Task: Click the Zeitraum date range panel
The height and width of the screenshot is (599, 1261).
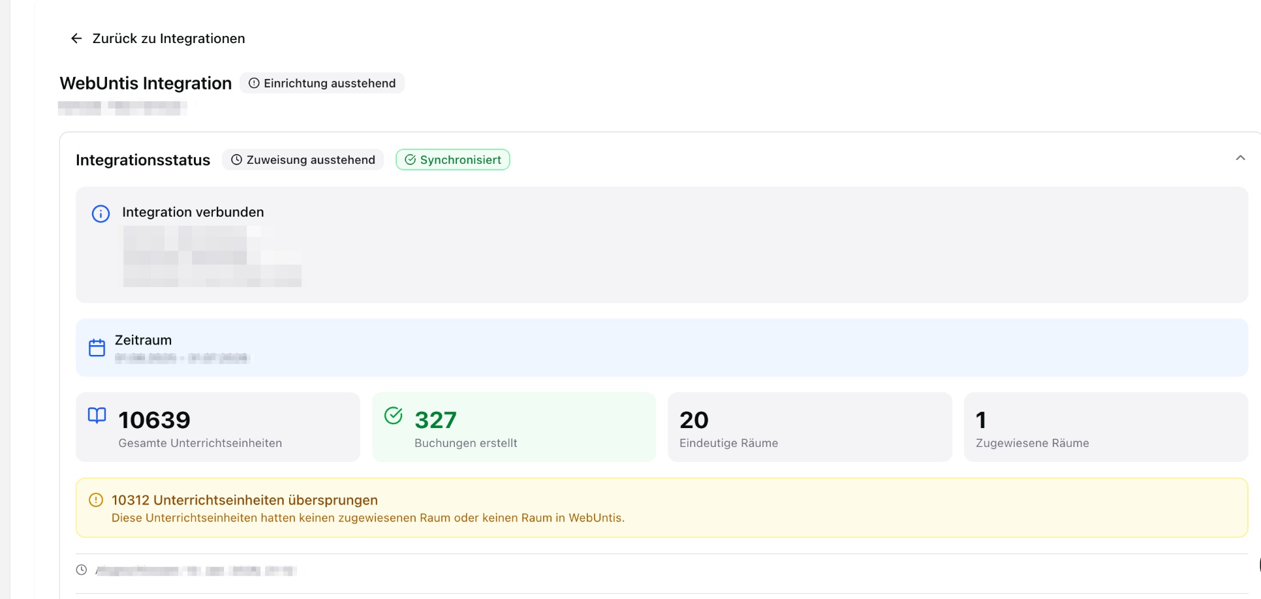Action: (662, 348)
